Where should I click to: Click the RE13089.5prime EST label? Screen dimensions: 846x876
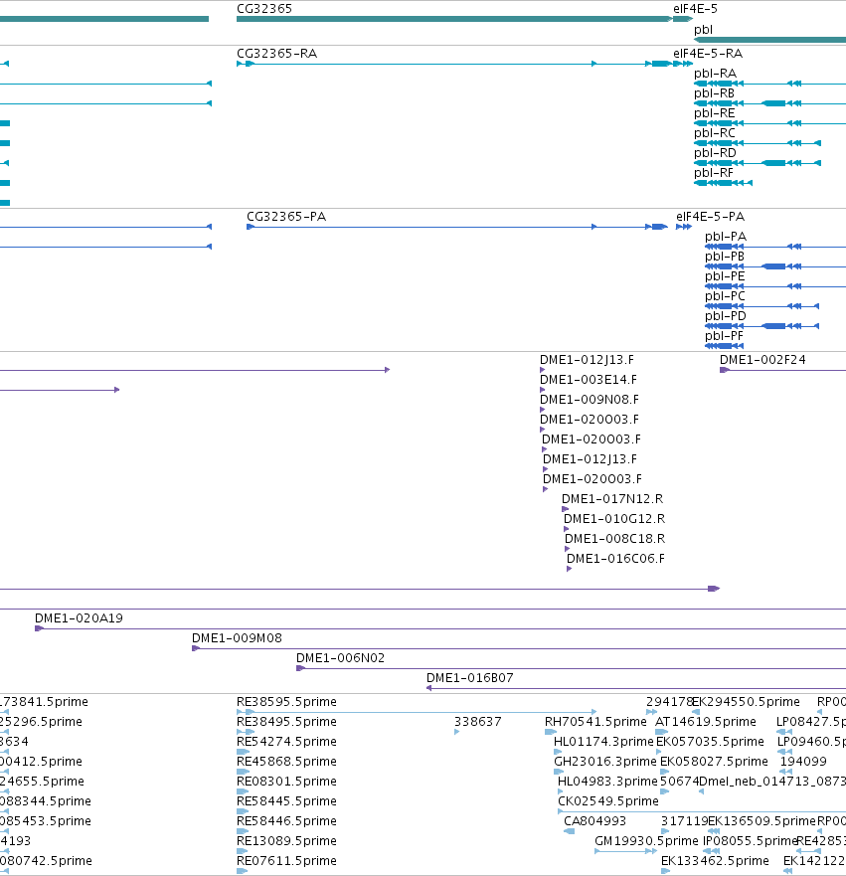[x=286, y=841]
